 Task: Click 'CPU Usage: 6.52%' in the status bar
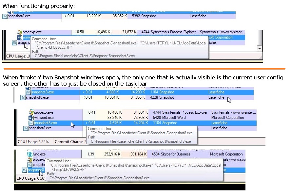[33, 142]
